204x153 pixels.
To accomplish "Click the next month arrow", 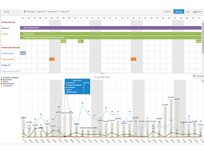I will point(19,11).
